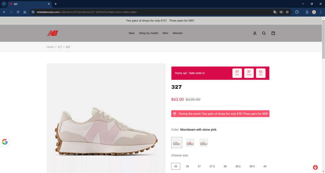Open the shopping bag cart icon
This screenshot has width=325, height=173.
point(273,33)
